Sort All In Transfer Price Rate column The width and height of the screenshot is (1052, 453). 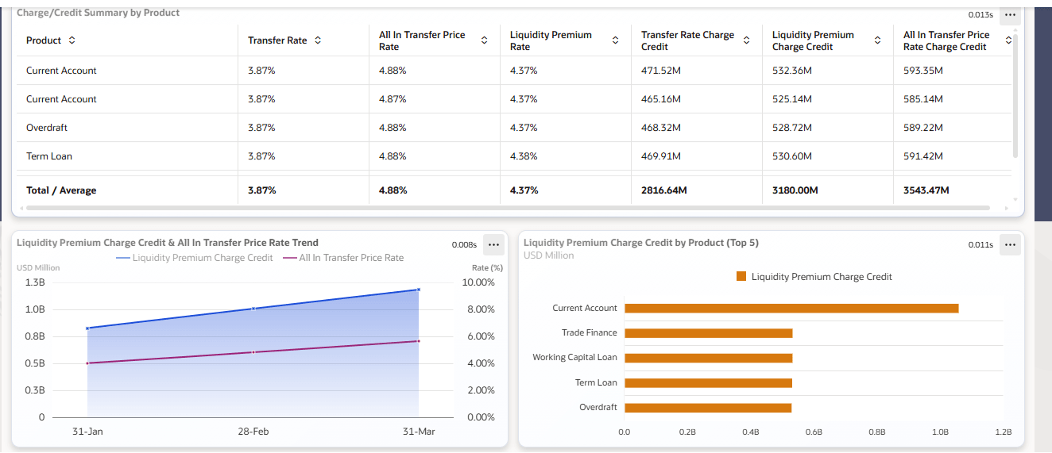[x=485, y=40]
